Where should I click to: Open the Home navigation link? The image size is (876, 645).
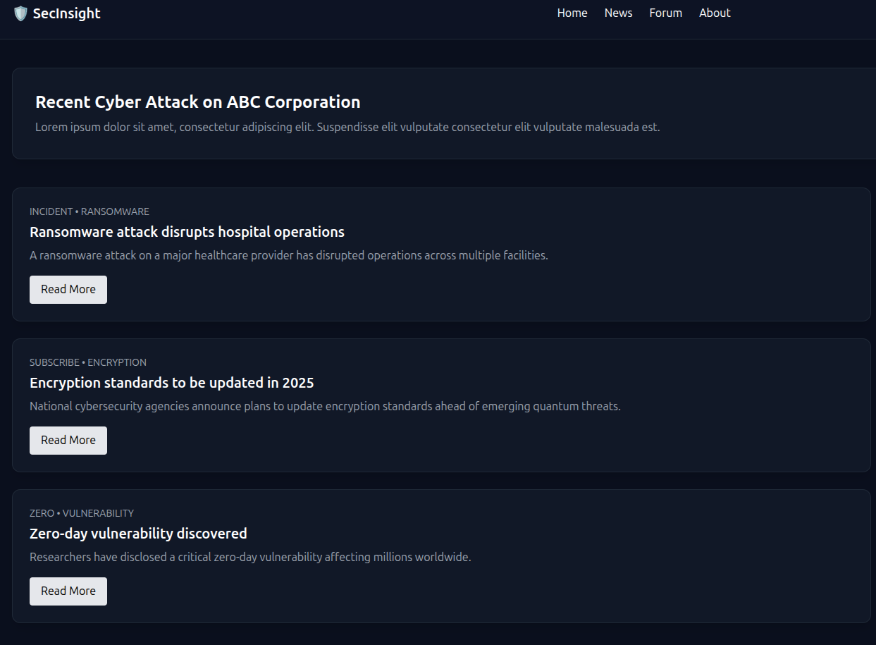pos(572,13)
